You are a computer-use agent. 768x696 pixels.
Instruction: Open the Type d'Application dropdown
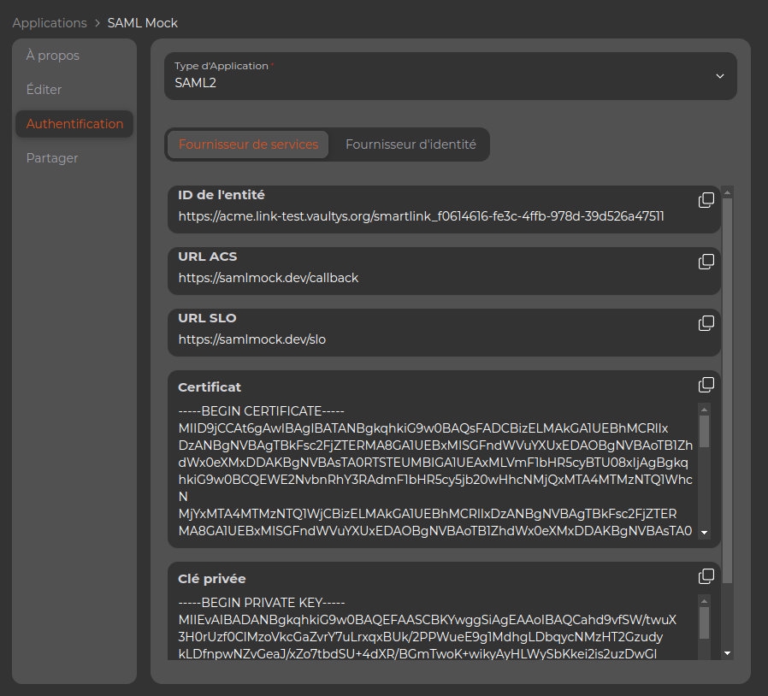click(450, 76)
